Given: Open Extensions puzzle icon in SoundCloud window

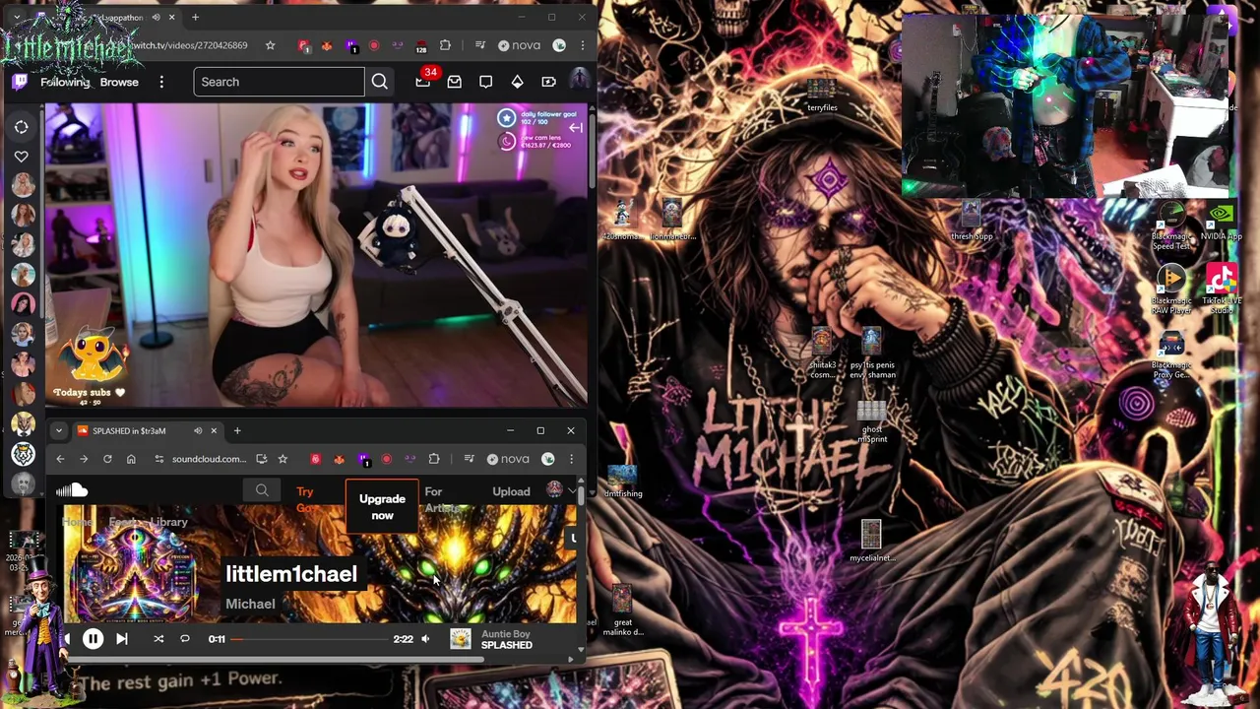Looking at the screenshot, I should [434, 459].
